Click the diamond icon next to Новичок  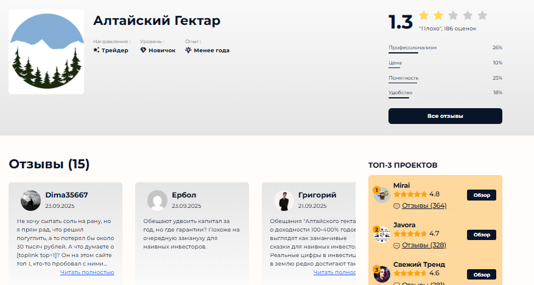(x=143, y=50)
